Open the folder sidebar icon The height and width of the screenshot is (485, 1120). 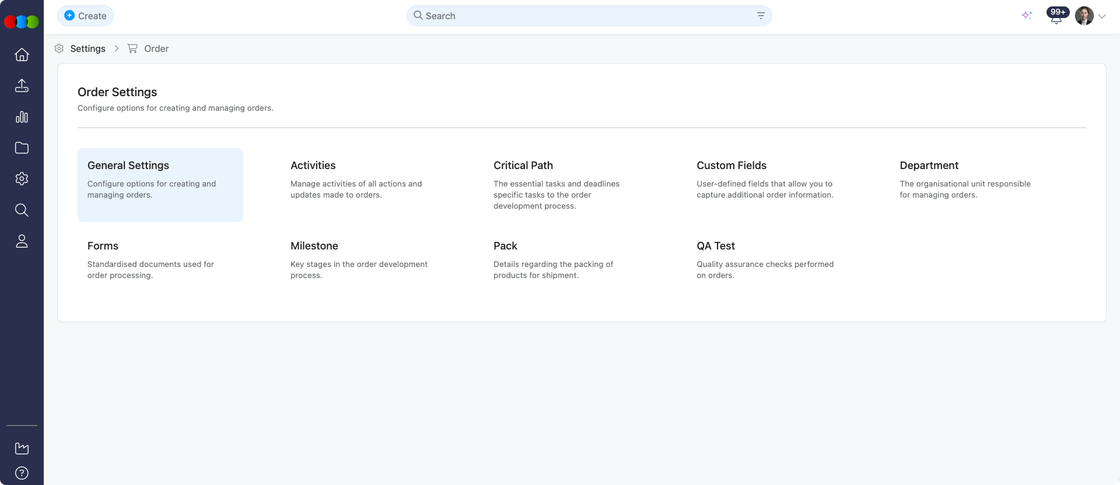tap(22, 148)
